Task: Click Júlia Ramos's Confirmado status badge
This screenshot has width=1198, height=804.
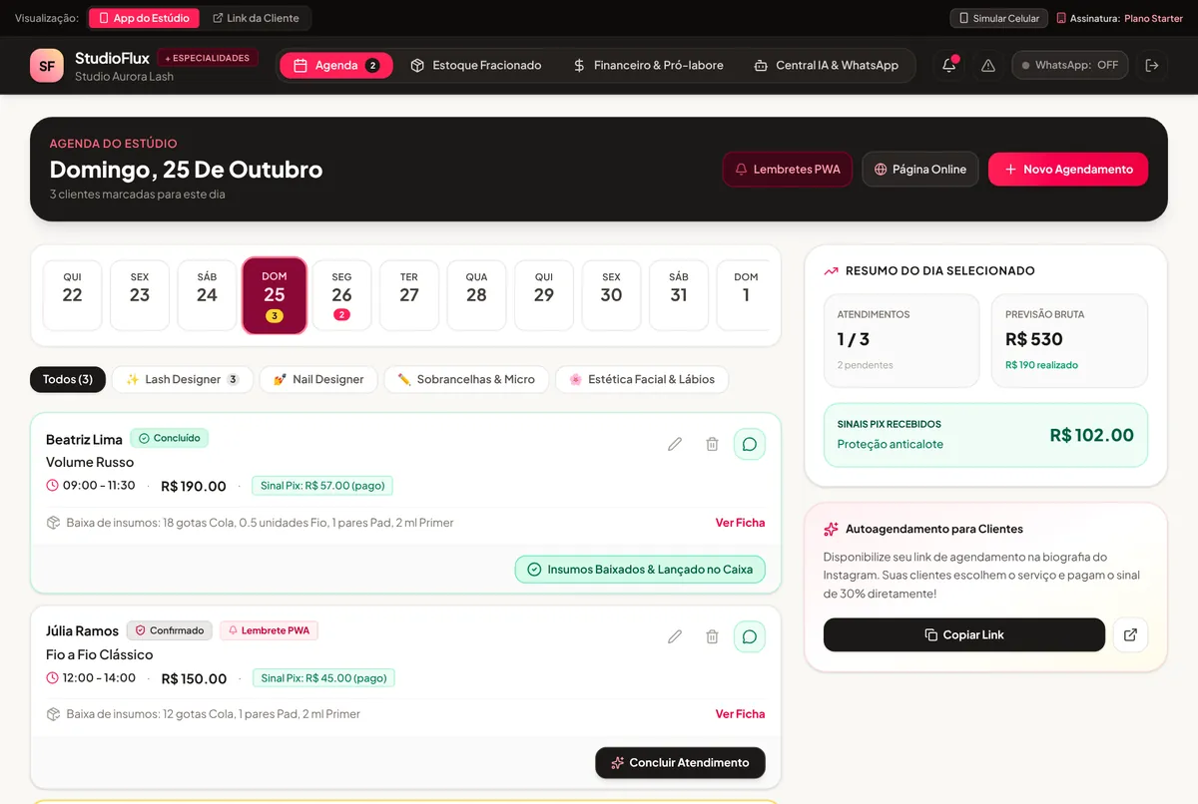Action: pyautogui.click(x=170, y=630)
